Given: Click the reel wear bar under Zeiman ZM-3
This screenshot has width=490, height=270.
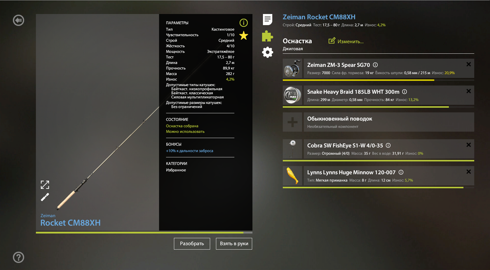Looking at the screenshot, I should [379, 80].
